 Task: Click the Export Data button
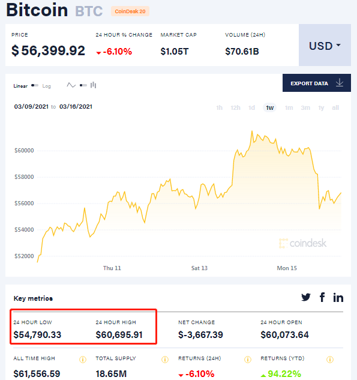click(x=317, y=83)
